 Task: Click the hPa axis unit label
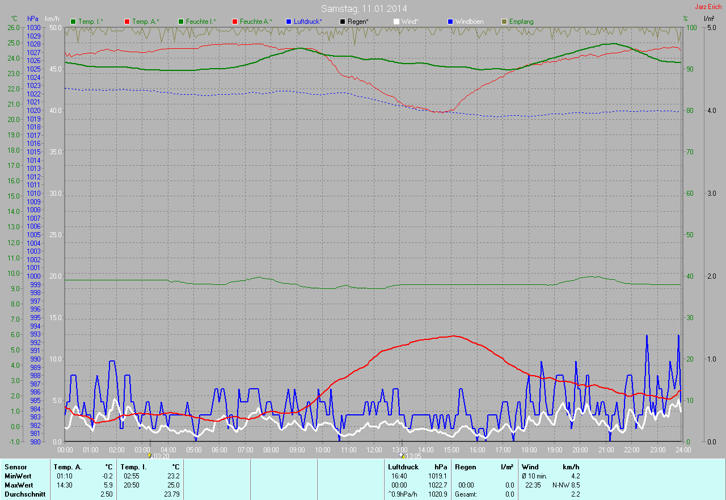point(33,19)
